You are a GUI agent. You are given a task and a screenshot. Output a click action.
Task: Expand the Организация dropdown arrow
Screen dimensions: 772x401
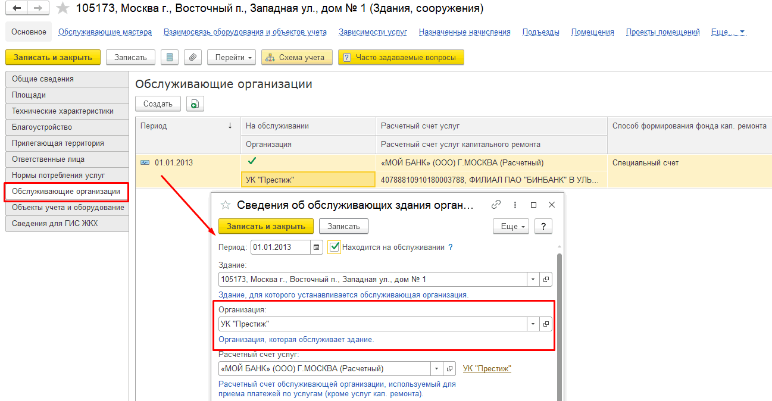pos(532,324)
